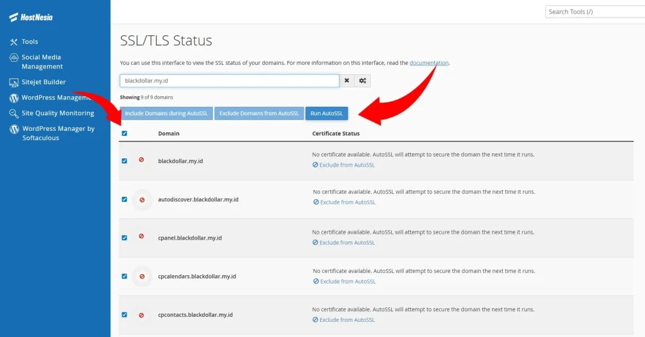Click blackdollar.my.id domain name
This screenshot has height=337, width=645.
pyautogui.click(x=181, y=161)
